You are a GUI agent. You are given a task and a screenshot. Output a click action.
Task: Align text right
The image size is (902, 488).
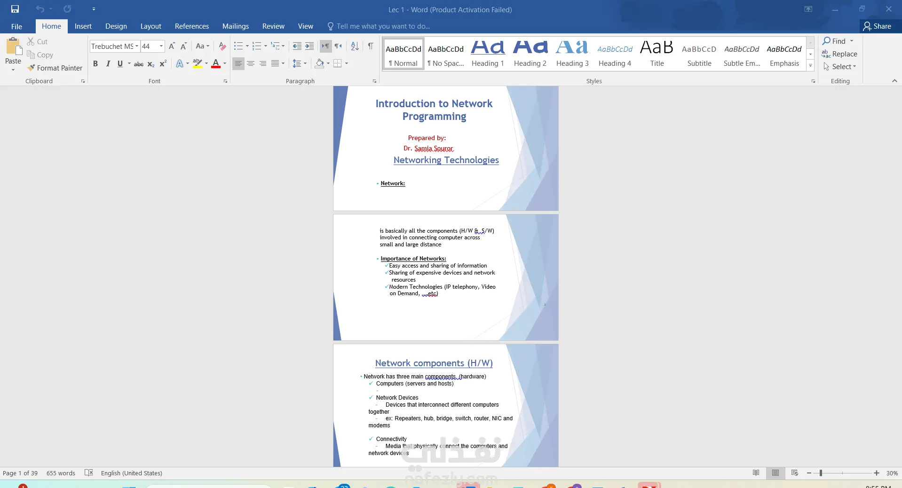pyautogui.click(x=263, y=63)
